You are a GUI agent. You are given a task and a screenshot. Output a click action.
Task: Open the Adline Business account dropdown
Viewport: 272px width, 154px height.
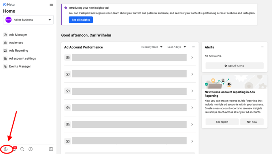(28, 20)
